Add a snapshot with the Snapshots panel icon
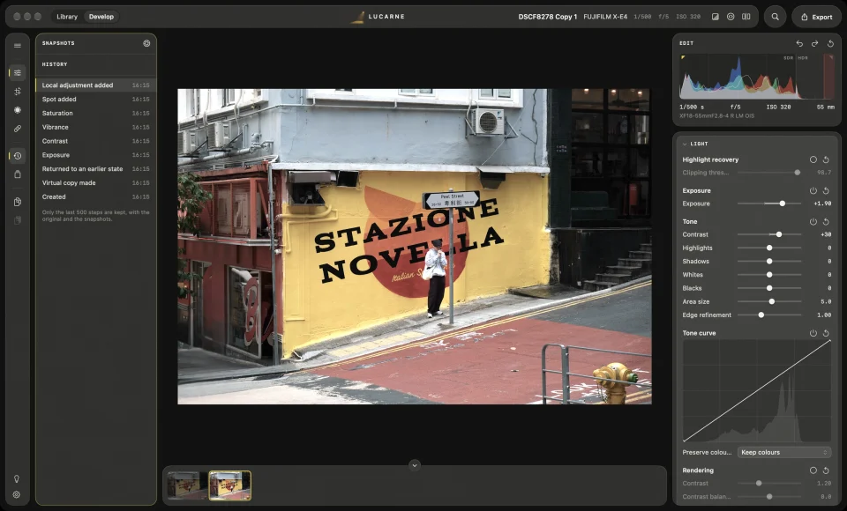This screenshot has width=847, height=511. 146,43
